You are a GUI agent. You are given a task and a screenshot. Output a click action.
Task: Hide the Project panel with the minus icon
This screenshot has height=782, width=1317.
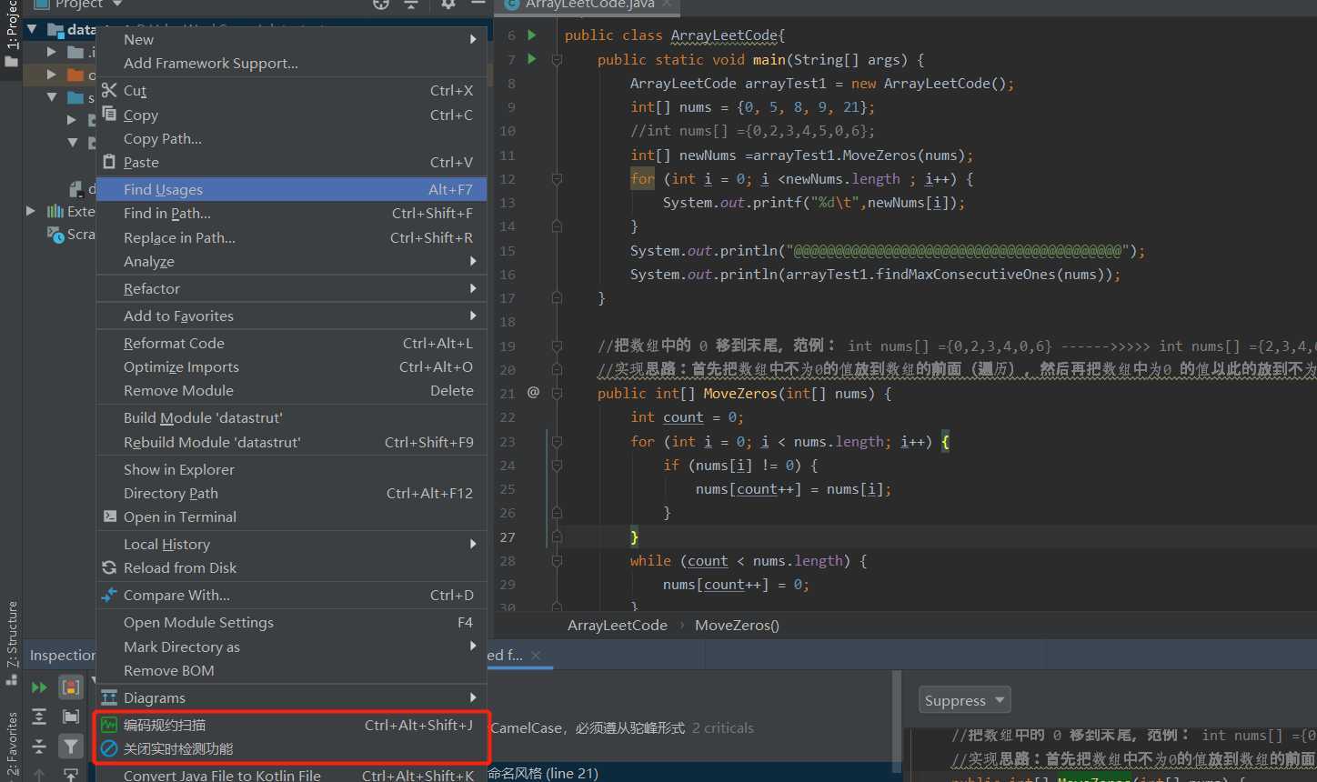click(478, 5)
